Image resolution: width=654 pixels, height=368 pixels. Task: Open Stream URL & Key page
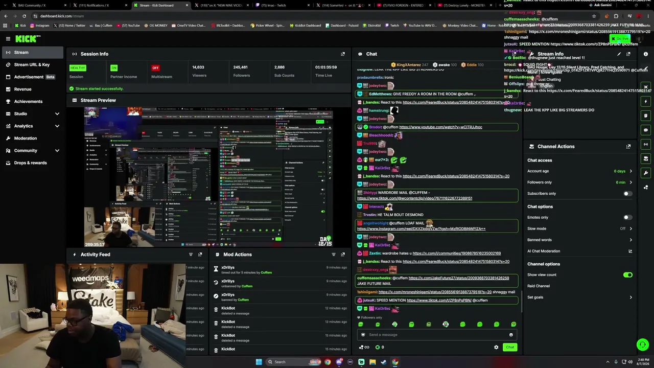click(33, 64)
